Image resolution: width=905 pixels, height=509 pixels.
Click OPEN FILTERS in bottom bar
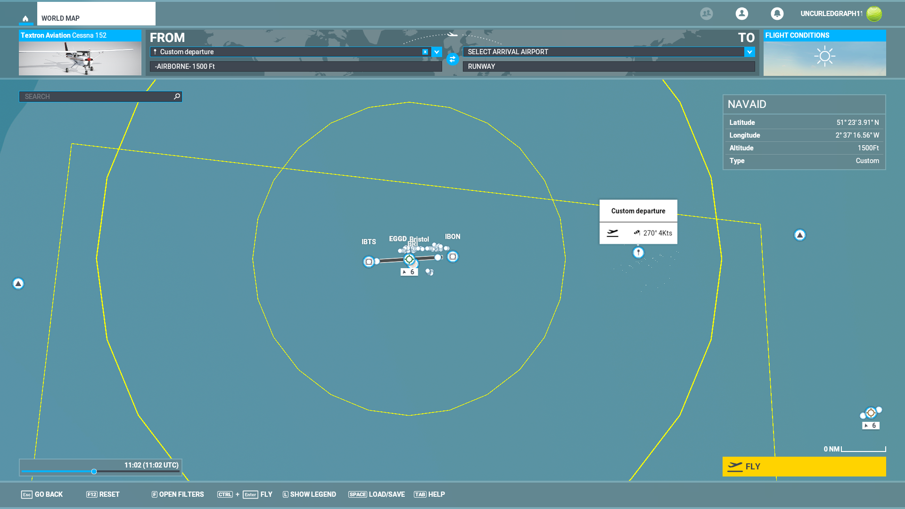(178, 494)
